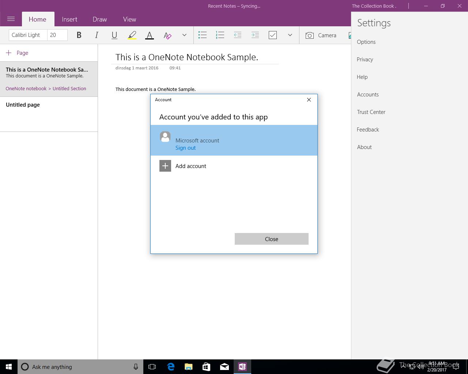This screenshot has height=374, width=468.
Task: Open Help in Settings
Action: pyautogui.click(x=362, y=77)
